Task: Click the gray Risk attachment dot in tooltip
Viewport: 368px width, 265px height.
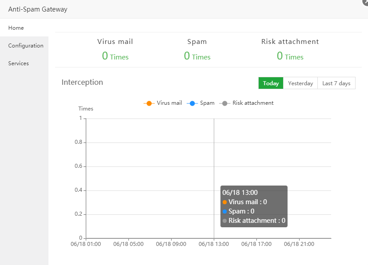Action: point(225,221)
